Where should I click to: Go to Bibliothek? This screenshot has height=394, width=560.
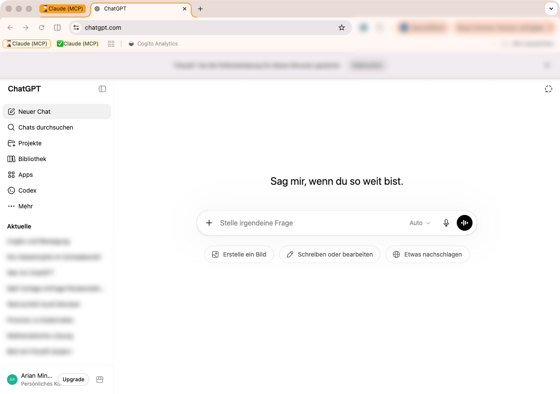(57, 159)
